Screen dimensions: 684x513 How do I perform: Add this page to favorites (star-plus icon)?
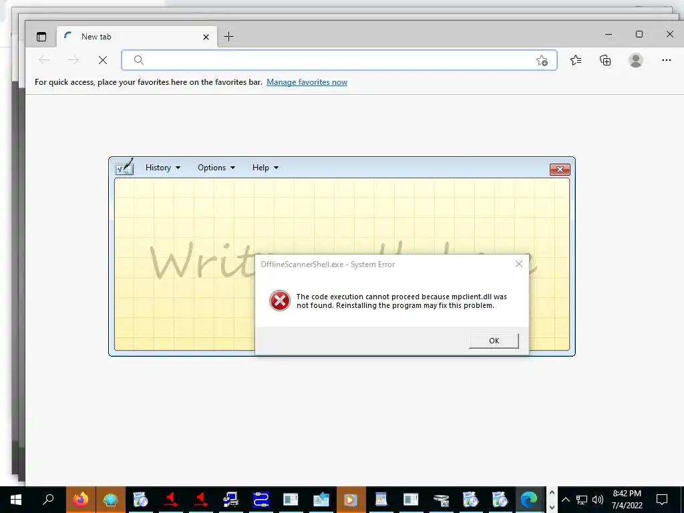(x=542, y=60)
